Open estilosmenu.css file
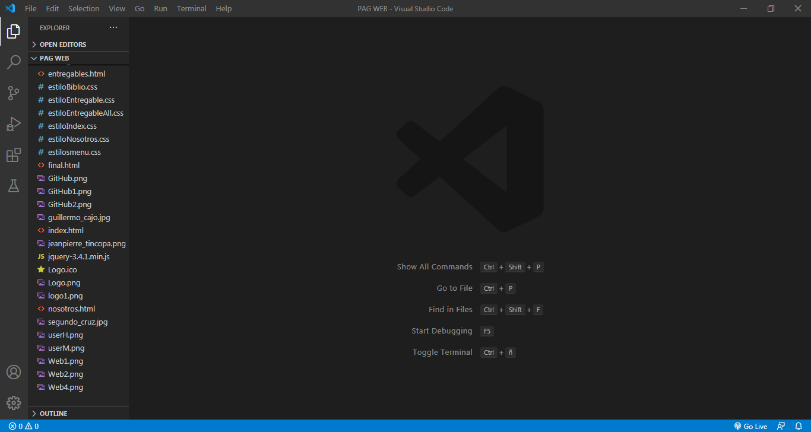The image size is (811, 432). click(x=78, y=152)
